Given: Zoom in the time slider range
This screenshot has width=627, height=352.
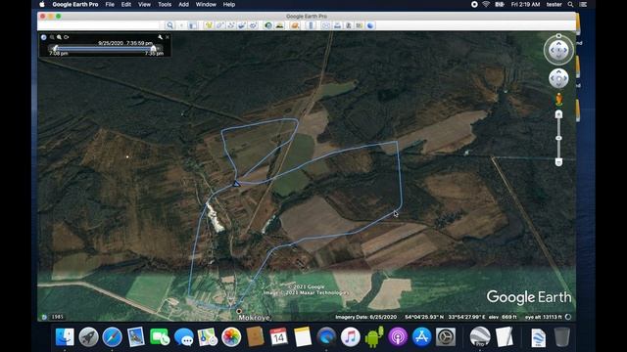Looking at the screenshot, I should tap(59, 37).
